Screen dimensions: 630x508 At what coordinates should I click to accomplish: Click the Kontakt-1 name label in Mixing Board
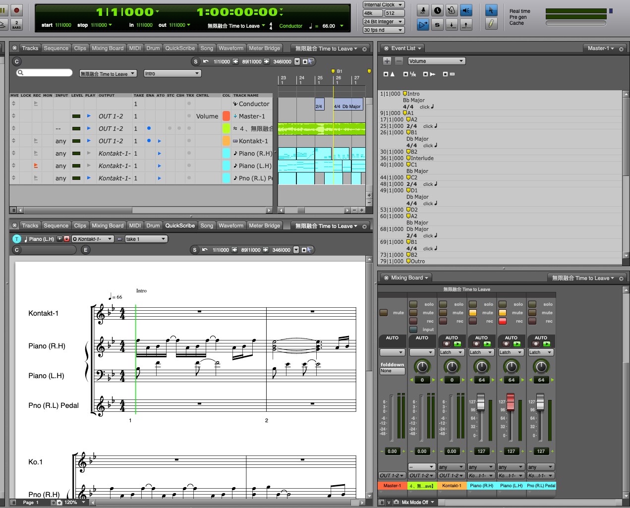452,486
